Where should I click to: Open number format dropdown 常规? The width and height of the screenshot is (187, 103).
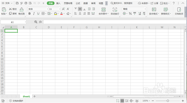tap(145, 9)
